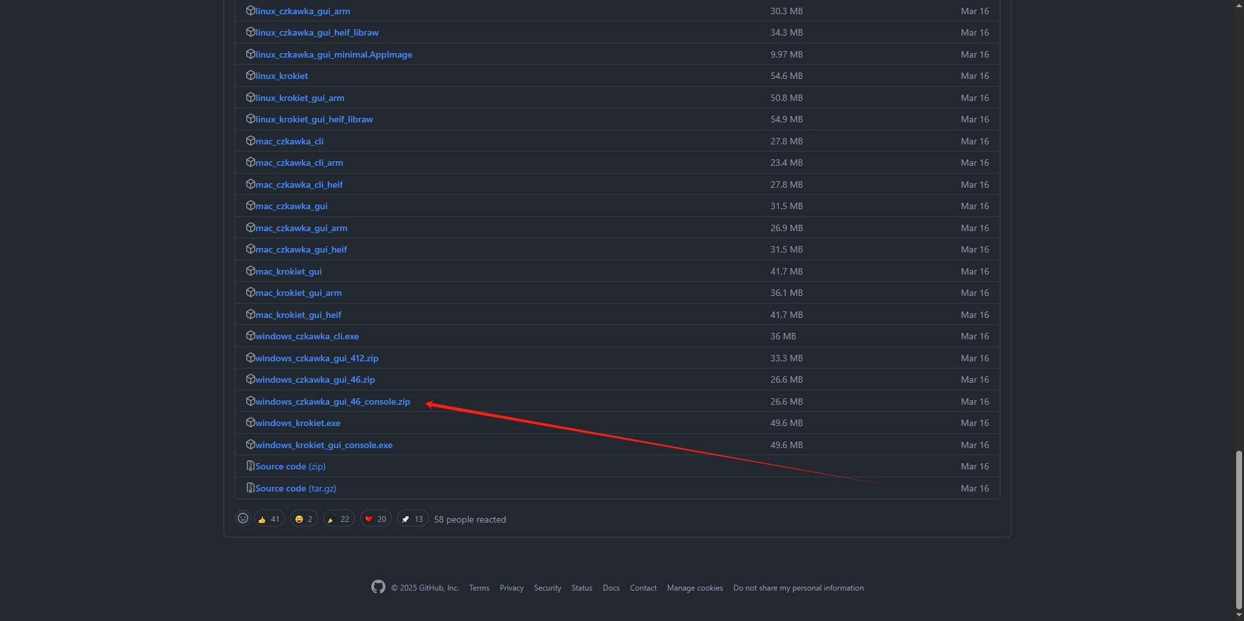Screen dimensions: 1244x621
Task: Click the 2025 GitHub, Inc. copyright text
Action: click(x=425, y=588)
